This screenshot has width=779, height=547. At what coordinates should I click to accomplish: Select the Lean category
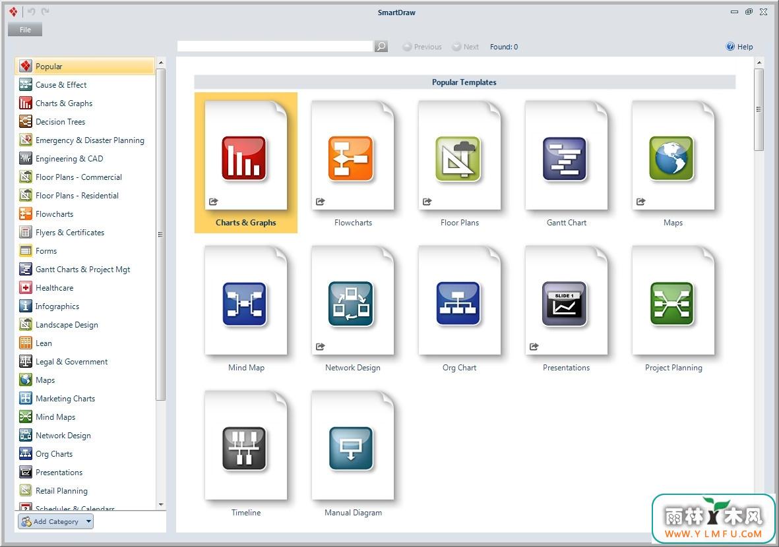pyautogui.click(x=85, y=343)
